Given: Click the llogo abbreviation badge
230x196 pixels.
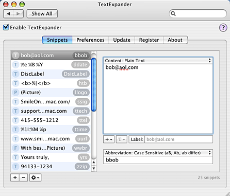Looking at the screenshot, I should [x=81, y=93].
